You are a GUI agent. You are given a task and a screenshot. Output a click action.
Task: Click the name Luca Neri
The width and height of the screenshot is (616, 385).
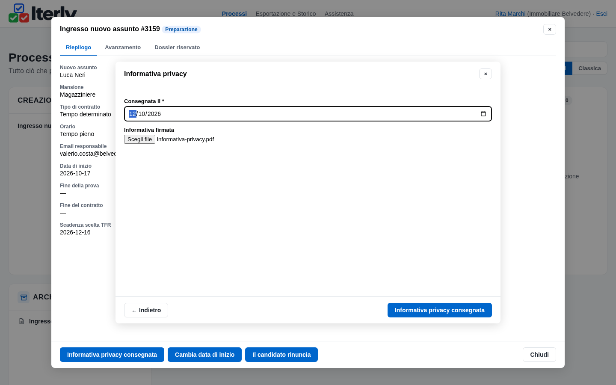pos(73,75)
